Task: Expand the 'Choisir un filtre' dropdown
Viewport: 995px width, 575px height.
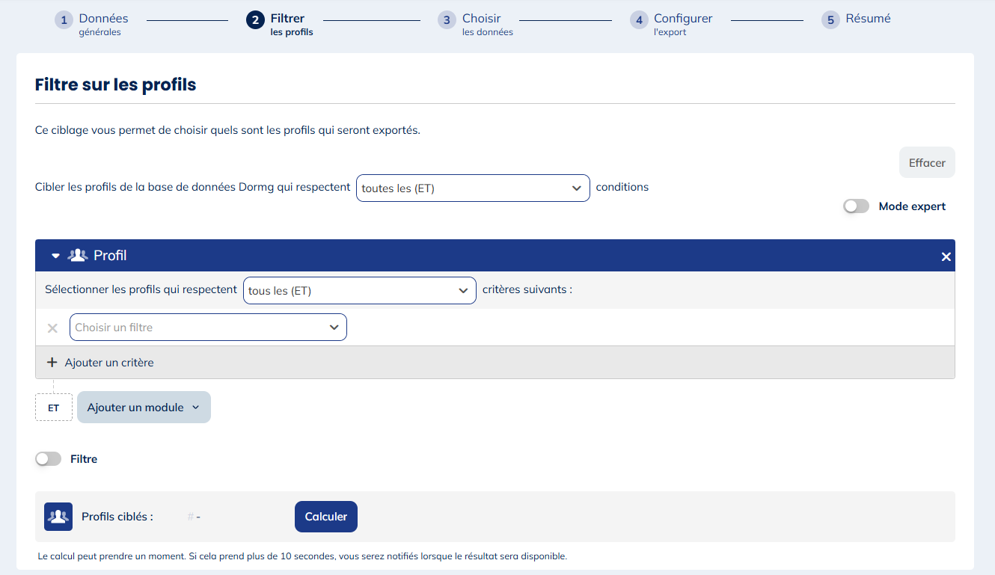Action: tap(208, 328)
